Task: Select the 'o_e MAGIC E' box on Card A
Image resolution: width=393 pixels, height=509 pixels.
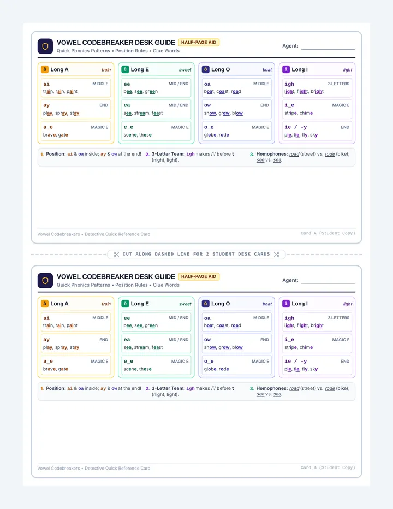Action: tap(236, 131)
